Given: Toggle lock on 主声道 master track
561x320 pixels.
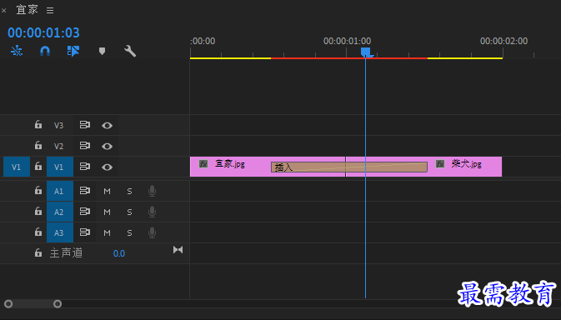Looking at the screenshot, I should click(x=38, y=253).
